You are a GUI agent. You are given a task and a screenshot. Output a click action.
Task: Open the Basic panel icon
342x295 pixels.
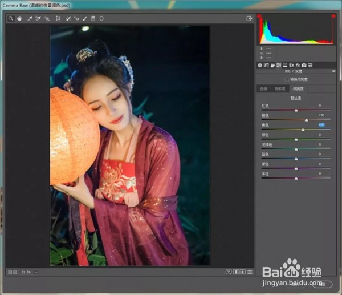pos(260,65)
